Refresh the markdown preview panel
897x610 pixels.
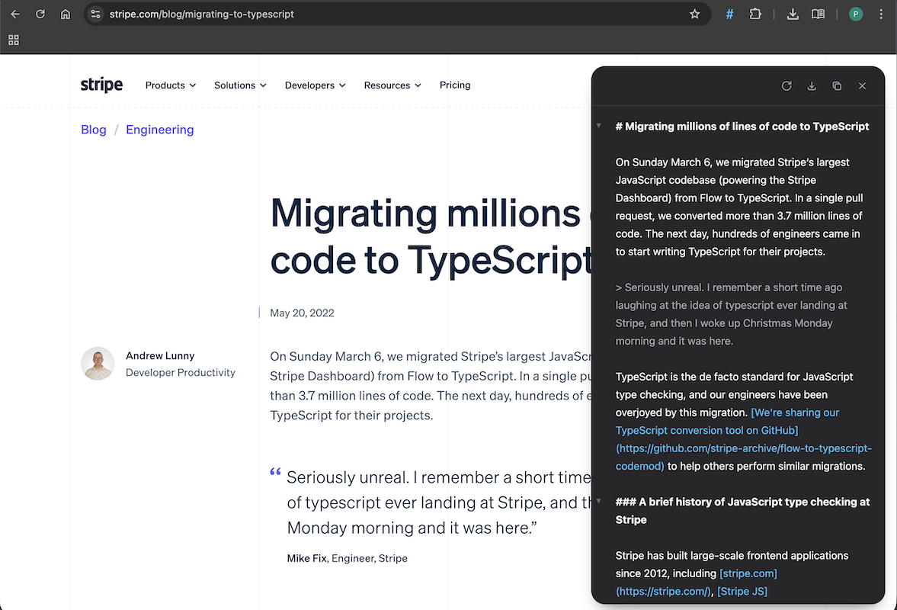[x=786, y=85]
